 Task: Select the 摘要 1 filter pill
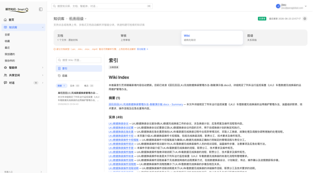pyautogui.click(x=61, y=86)
